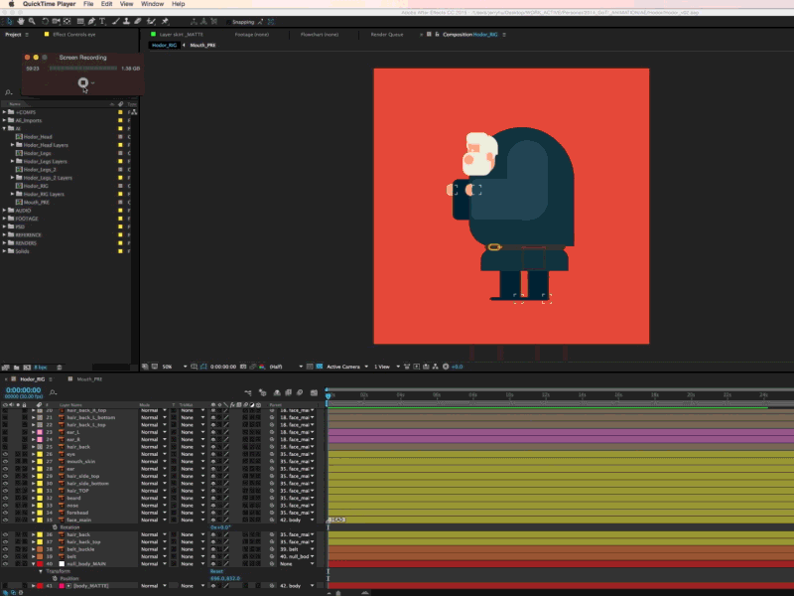Click the Hodor_RIG breadcrumb button

(x=164, y=45)
